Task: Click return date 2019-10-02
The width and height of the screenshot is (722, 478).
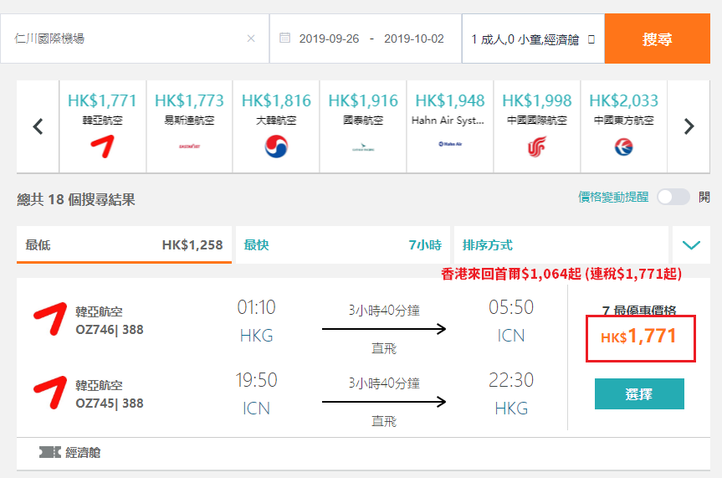Action: click(414, 39)
